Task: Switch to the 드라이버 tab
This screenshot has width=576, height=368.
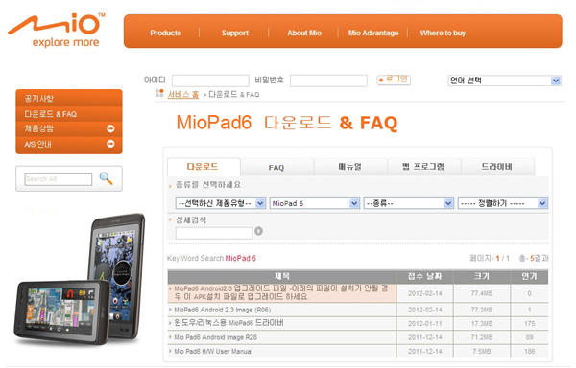Action: pyautogui.click(x=497, y=167)
